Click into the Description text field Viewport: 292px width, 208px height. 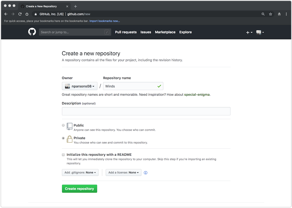tap(146, 111)
